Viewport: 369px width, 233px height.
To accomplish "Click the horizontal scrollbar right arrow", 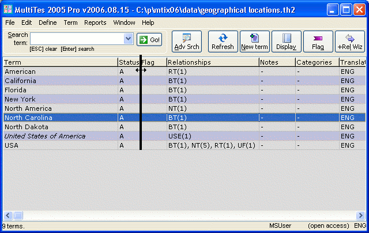I will [360, 215].
